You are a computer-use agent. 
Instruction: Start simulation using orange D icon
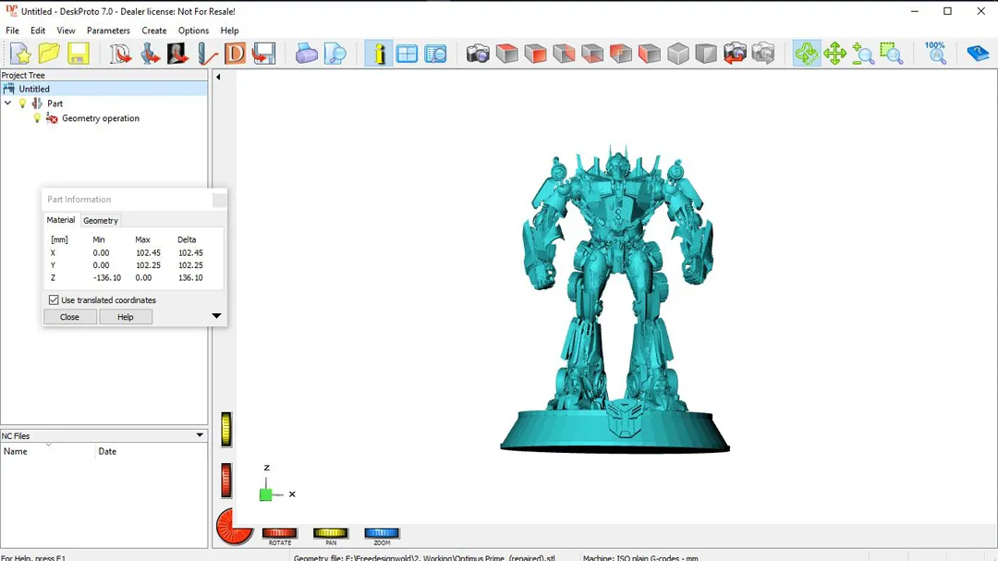(x=235, y=54)
